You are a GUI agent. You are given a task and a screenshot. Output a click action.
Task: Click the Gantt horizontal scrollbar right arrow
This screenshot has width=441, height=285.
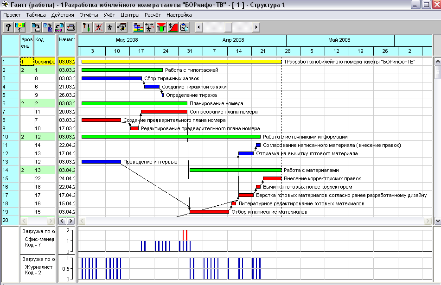(x=428, y=221)
